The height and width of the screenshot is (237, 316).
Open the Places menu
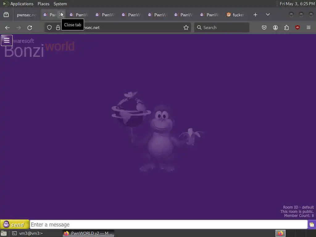pyautogui.click(x=44, y=4)
